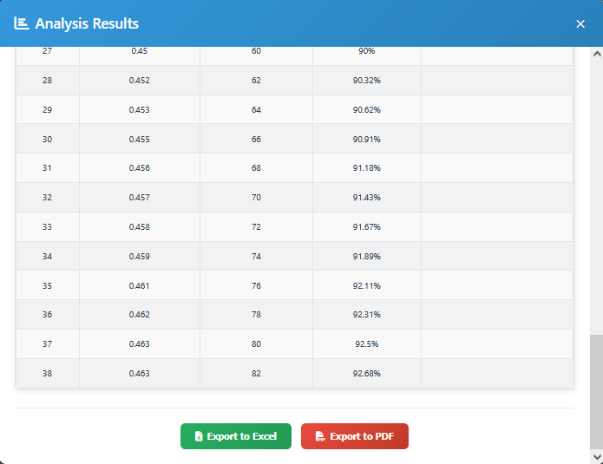Screen dimensions: 603x464
Task: Click the bar chart icon beside Analysis Results
Action: coord(22,23)
